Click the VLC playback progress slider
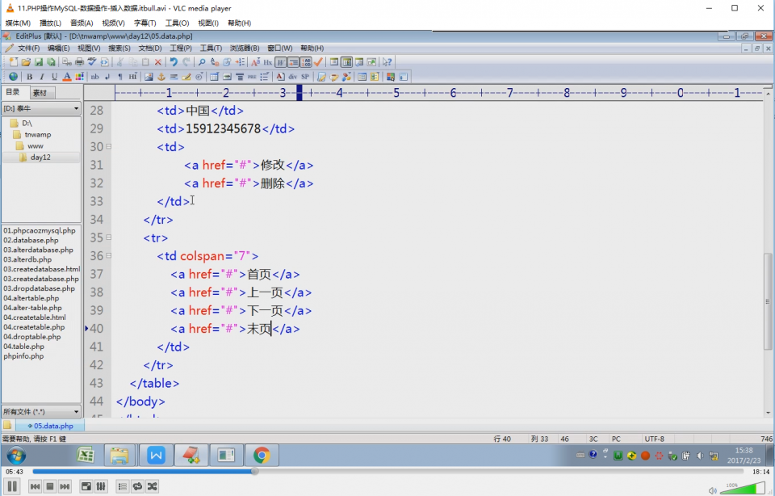The height and width of the screenshot is (496, 775). [389, 472]
